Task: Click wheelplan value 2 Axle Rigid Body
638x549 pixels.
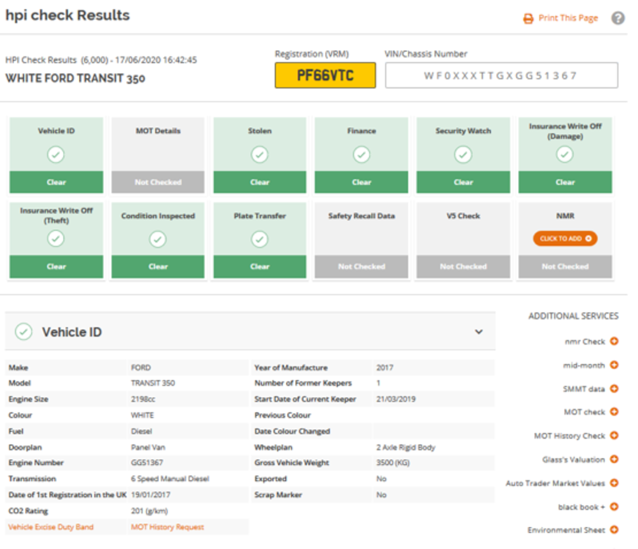Action: 405,447
